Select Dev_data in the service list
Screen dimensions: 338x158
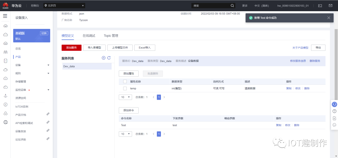(87, 67)
